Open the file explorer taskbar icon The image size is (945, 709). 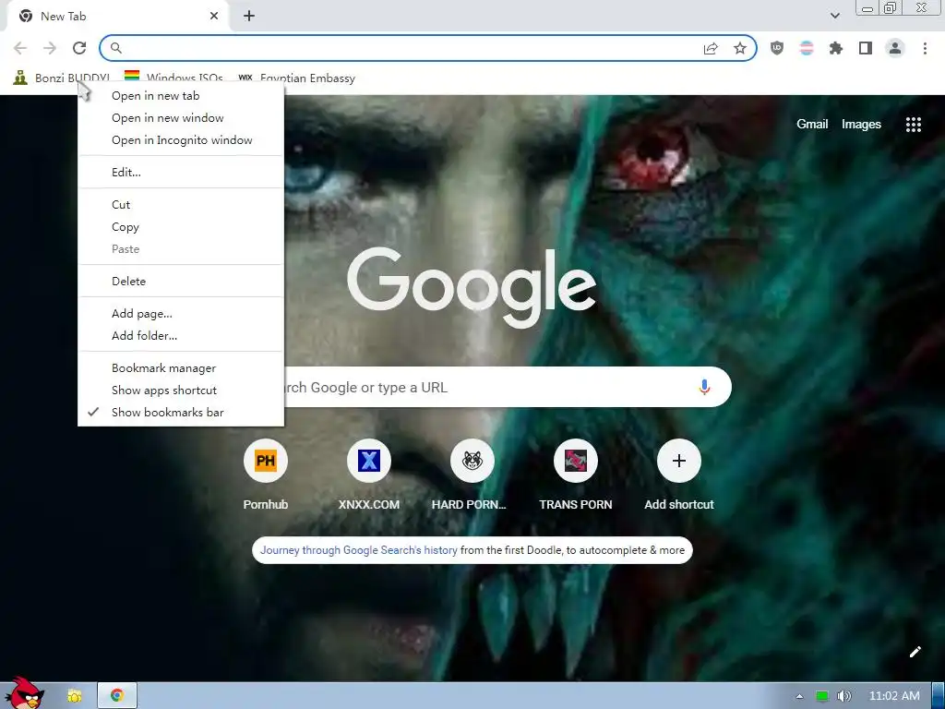75,696
